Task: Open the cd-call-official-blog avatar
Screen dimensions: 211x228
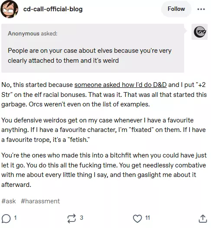Action: pyautogui.click(x=10, y=9)
